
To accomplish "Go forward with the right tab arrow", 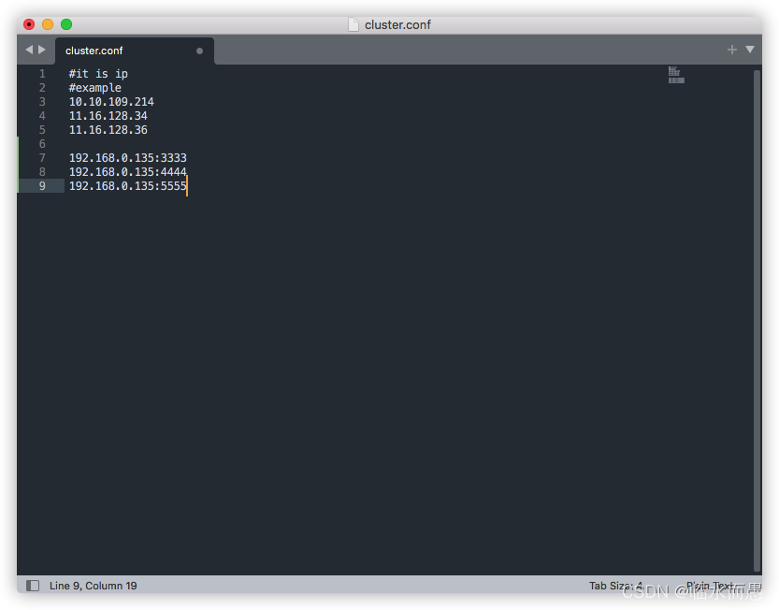I will (x=42, y=50).
